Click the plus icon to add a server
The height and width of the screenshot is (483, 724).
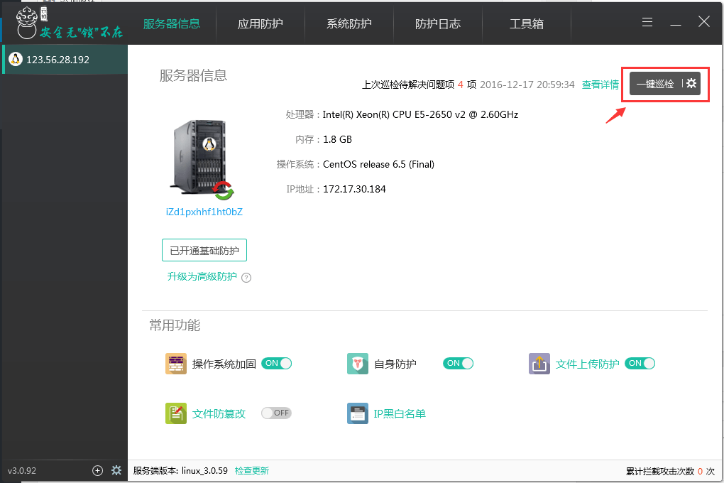pos(97,470)
